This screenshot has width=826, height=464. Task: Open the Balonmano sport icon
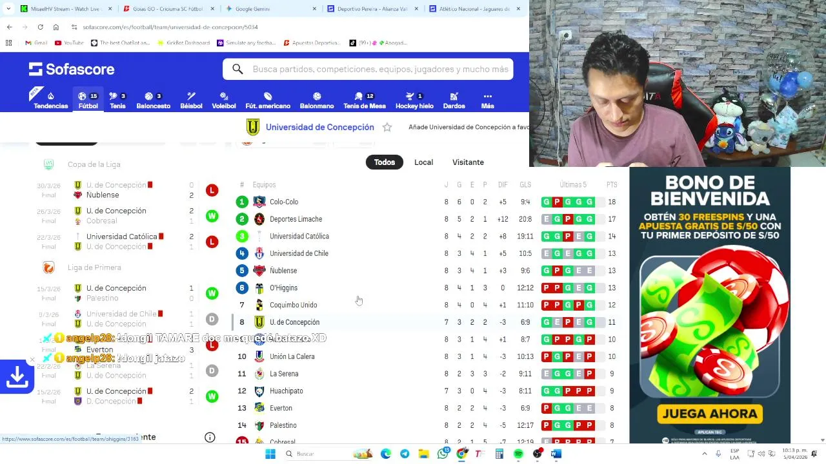[x=317, y=100]
